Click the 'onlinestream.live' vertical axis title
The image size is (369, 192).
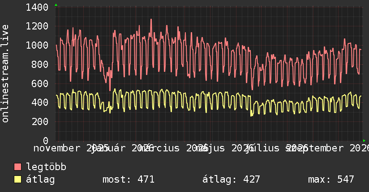(5, 74)
